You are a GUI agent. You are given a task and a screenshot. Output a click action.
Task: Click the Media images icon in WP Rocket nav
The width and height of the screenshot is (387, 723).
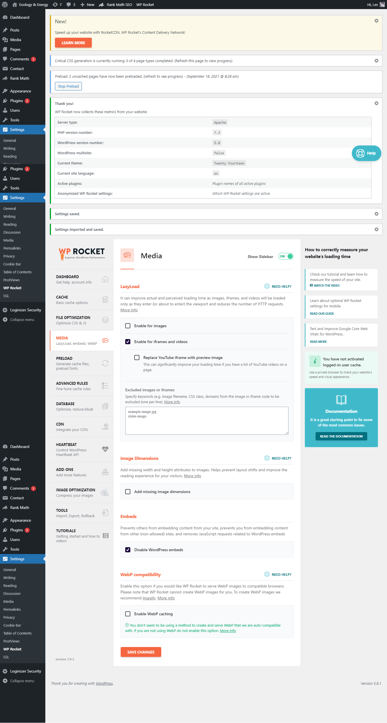(105, 341)
